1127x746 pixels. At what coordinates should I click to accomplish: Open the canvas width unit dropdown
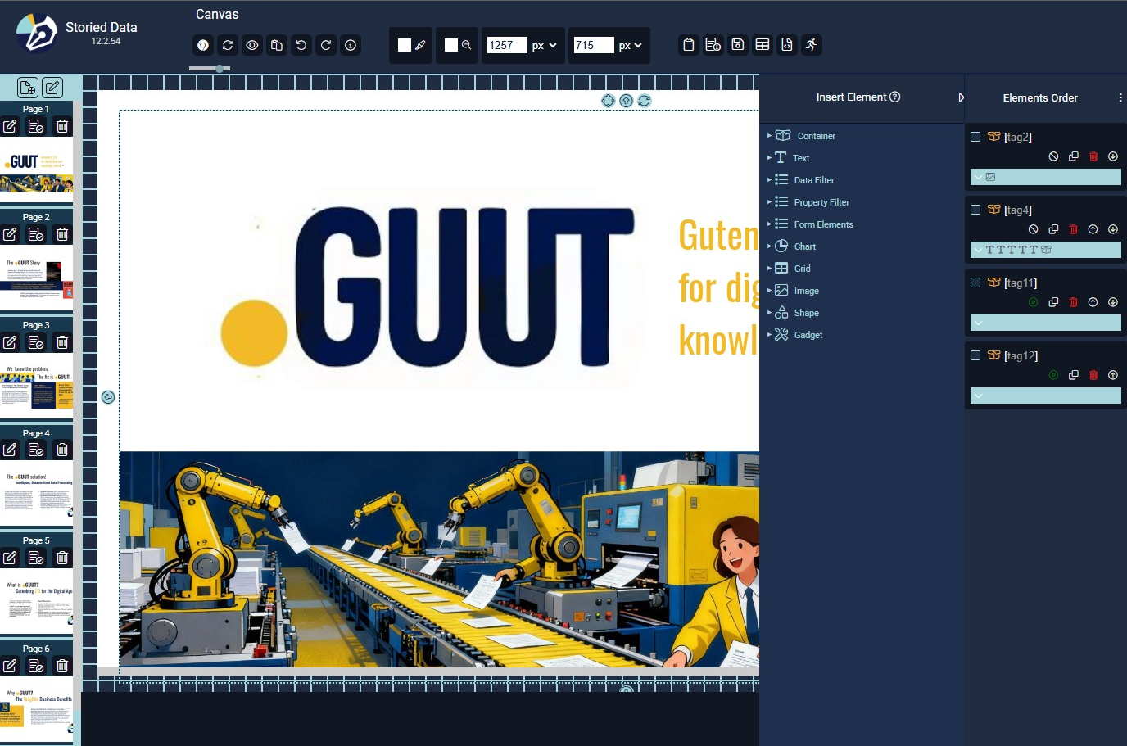pos(545,45)
